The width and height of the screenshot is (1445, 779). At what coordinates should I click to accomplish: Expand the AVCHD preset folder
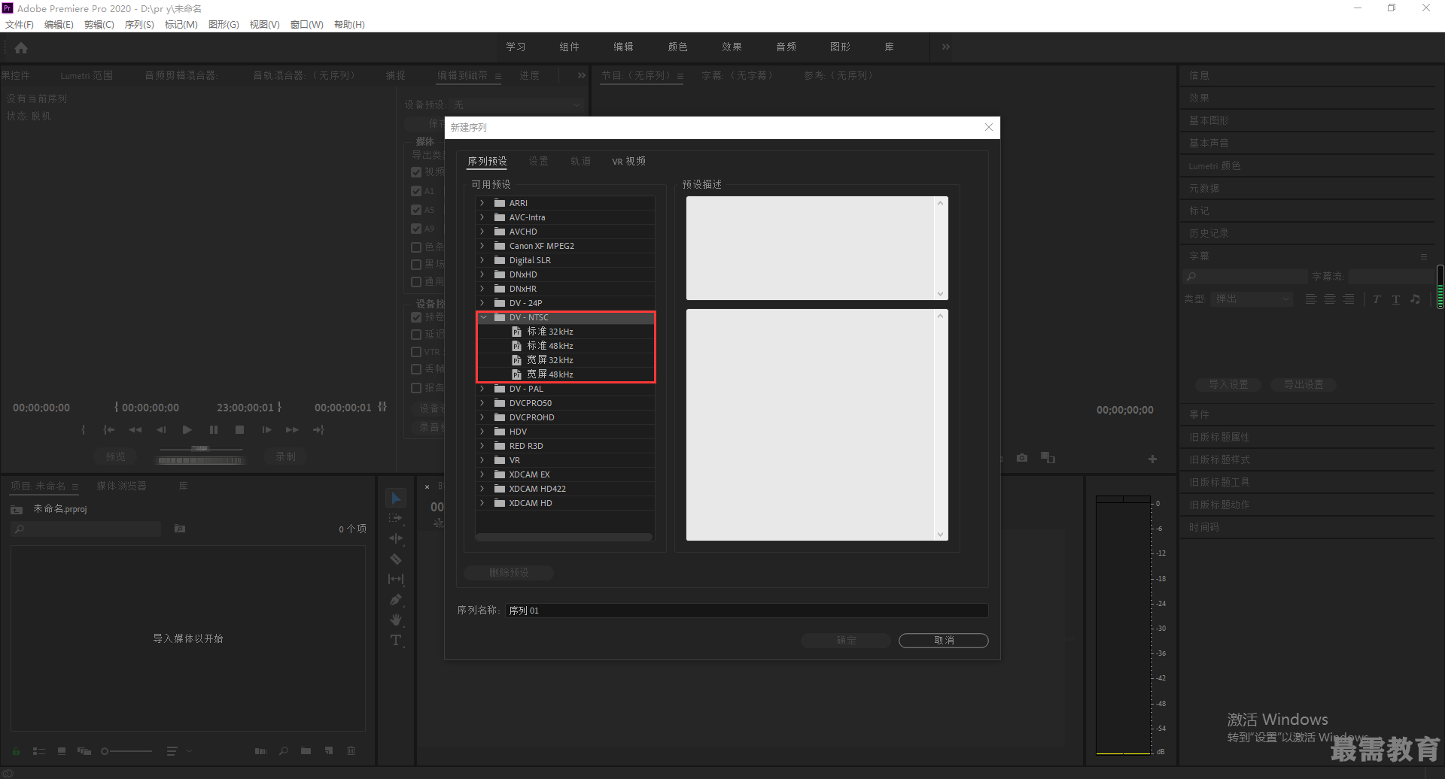(482, 232)
